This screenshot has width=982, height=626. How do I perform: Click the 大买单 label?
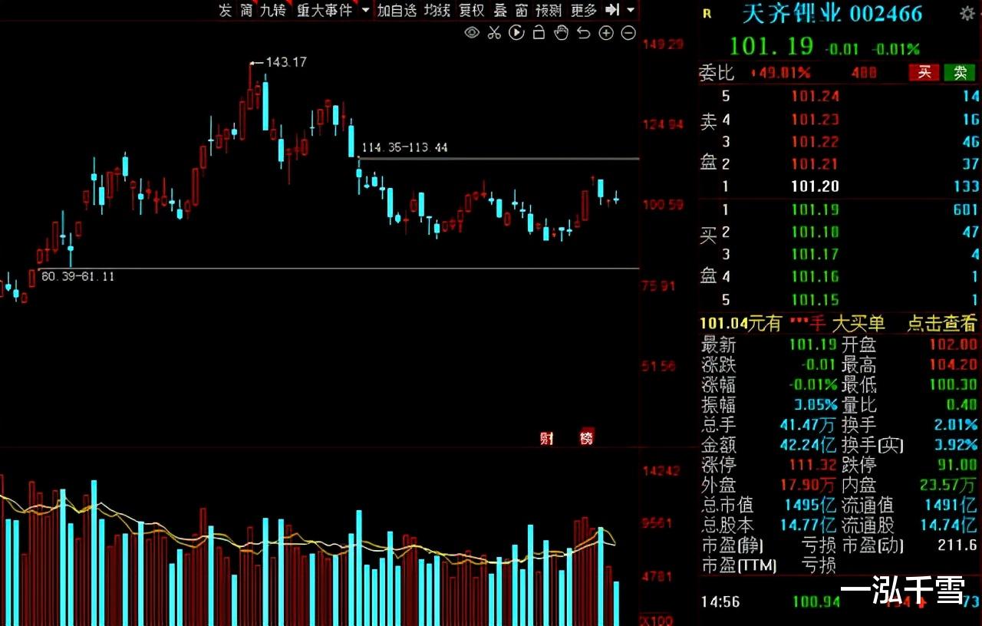[x=858, y=324]
